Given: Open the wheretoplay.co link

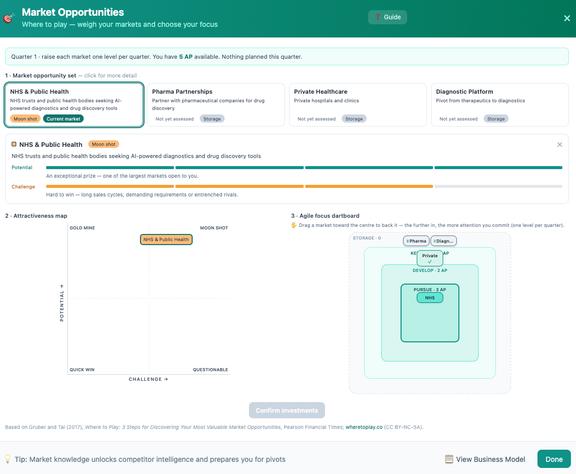Looking at the screenshot, I should tap(364, 427).
